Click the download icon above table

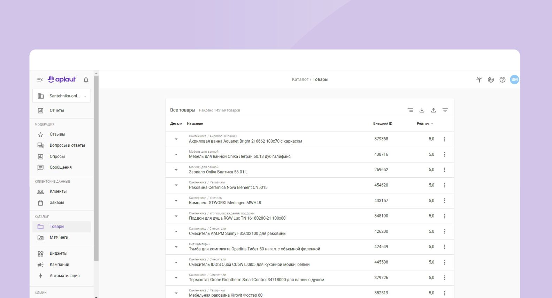[x=422, y=110]
